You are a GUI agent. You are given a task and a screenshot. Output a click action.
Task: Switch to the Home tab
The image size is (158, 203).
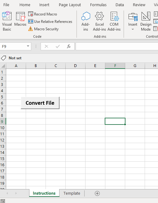[25, 5]
